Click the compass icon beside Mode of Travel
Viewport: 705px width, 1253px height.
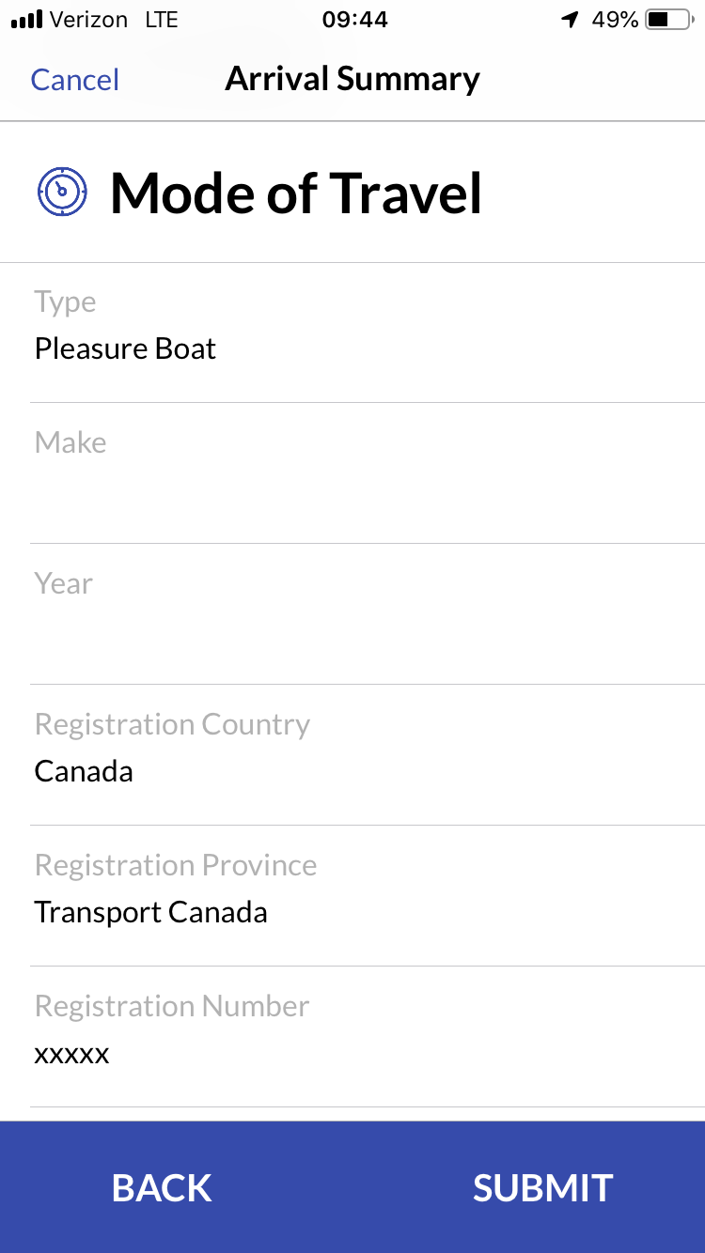pos(62,192)
